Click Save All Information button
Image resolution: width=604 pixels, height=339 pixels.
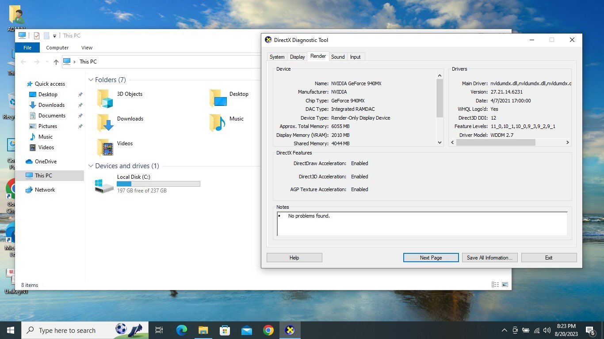tap(489, 258)
